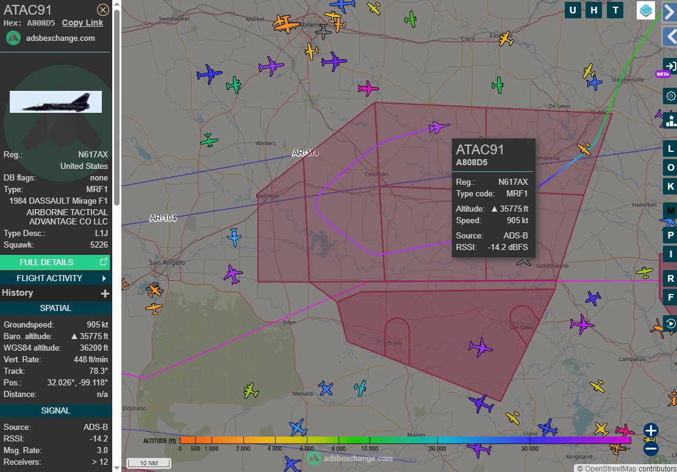Open the leaderboard stats icon
Image resolution: width=677 pixels, height=472 pixels.
(x=670, y=120)
